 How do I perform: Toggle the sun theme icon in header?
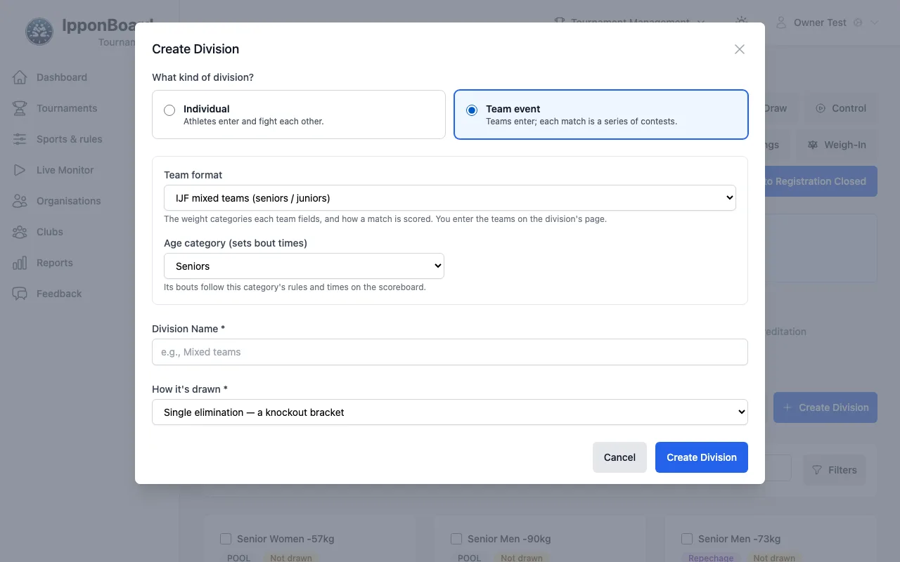coord(741,22)
